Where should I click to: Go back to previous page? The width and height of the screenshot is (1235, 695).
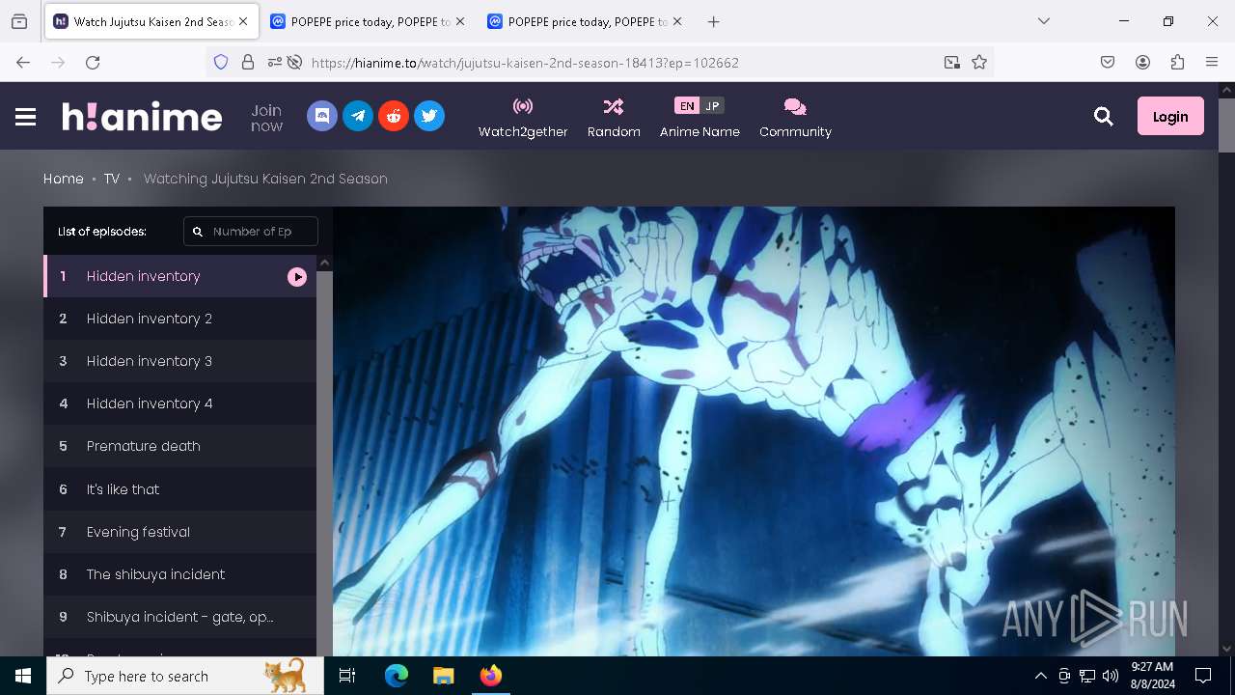click(23, 62)
